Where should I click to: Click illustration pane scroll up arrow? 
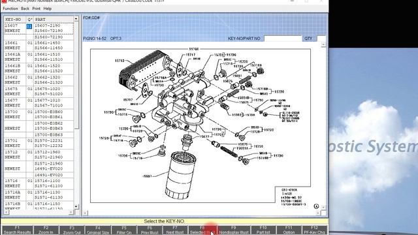pyautogui.click(x=323, y=44)
